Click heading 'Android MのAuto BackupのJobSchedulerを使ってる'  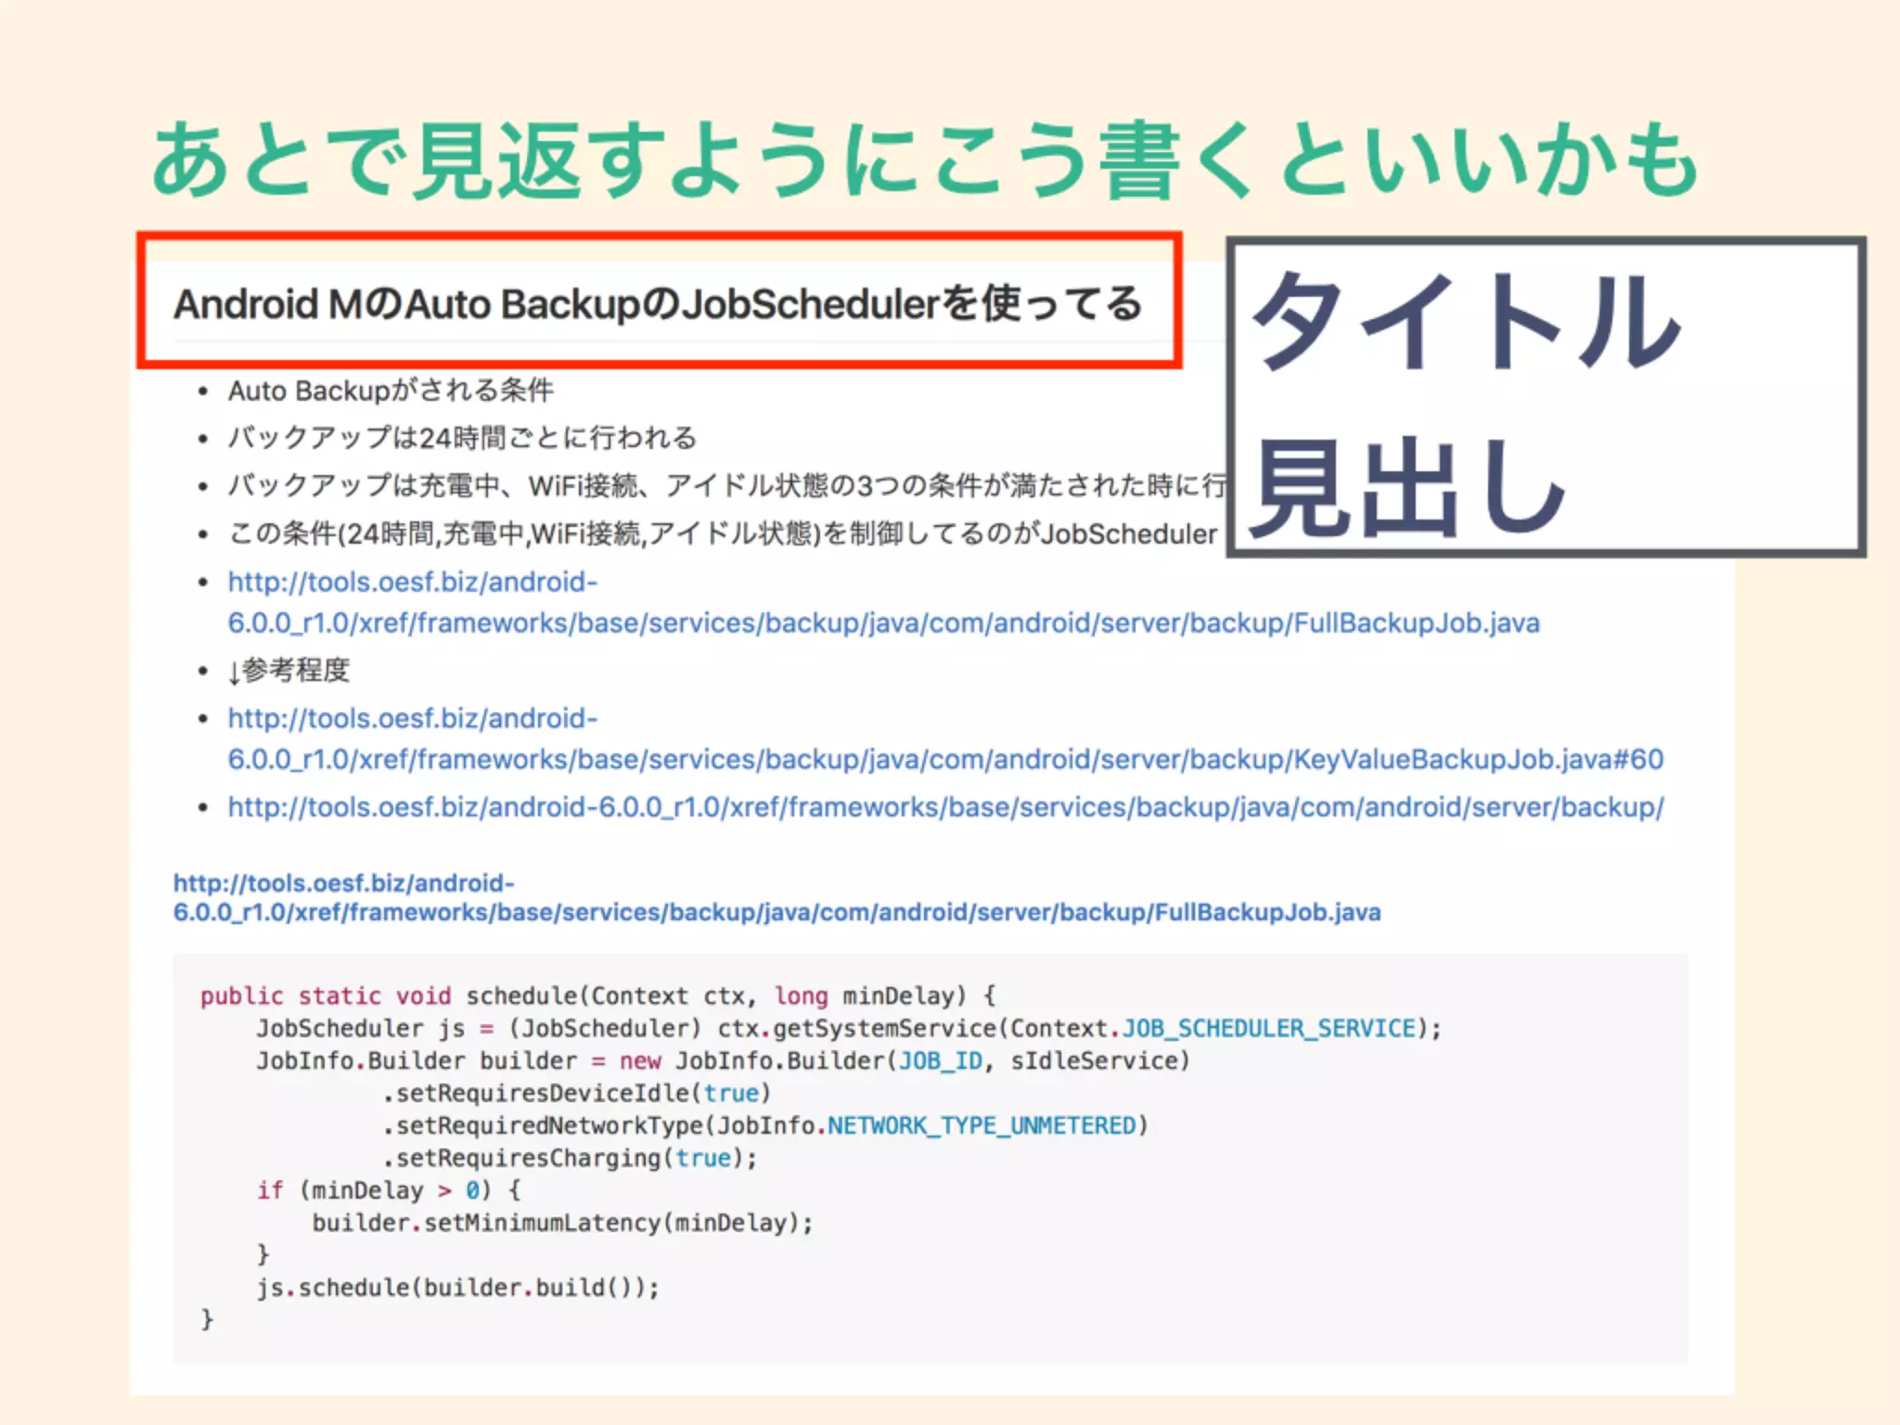point(658,303)
